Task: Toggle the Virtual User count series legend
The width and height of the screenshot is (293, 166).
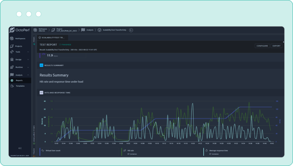Action: [x=53, y=151]
